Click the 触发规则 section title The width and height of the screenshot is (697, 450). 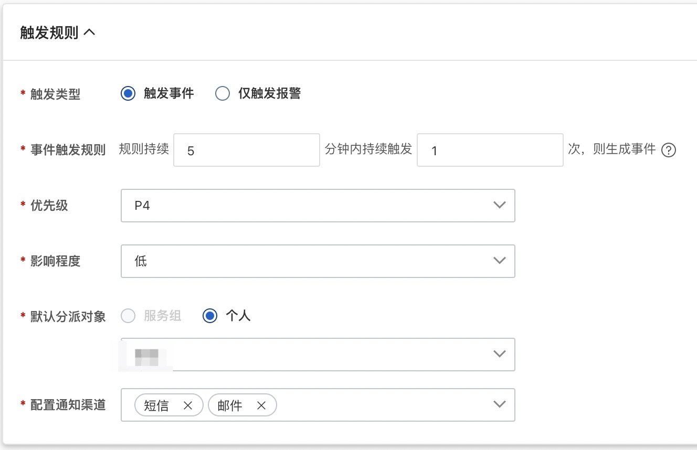coord(49,33)
